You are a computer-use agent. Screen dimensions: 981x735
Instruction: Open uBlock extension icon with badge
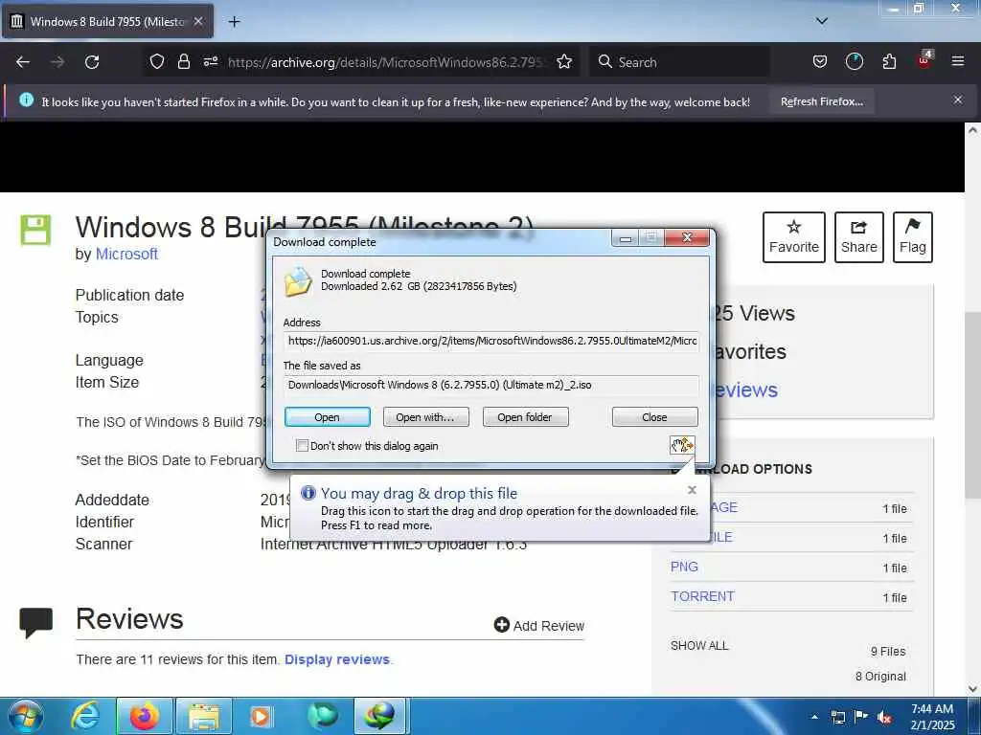tap(924, 60)
